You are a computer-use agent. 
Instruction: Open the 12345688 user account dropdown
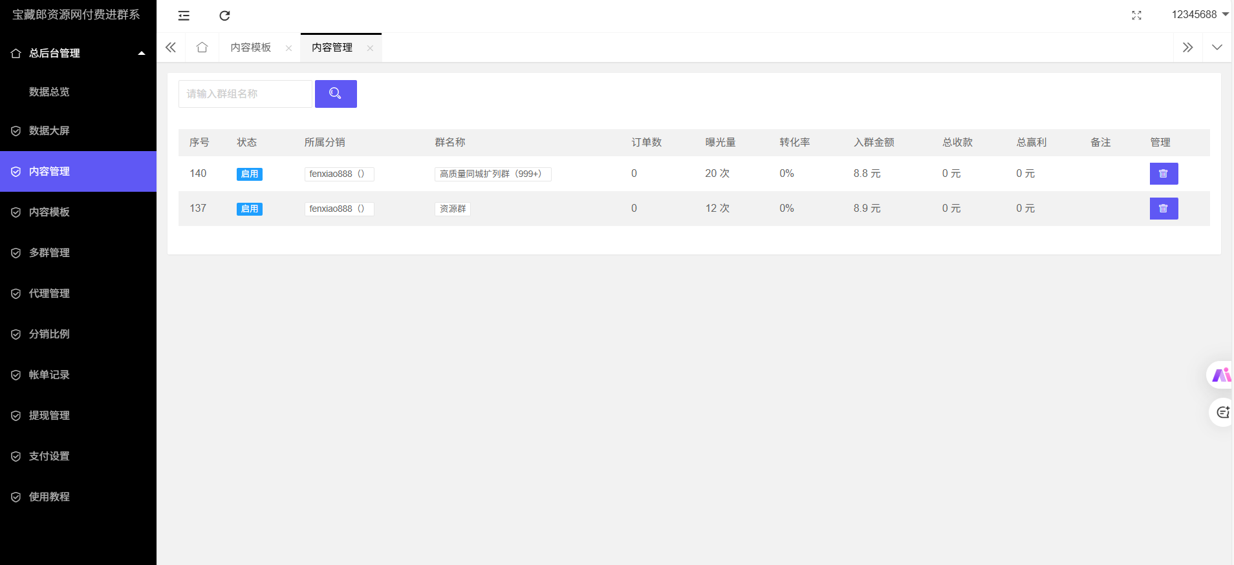[x=1199, y=15]
